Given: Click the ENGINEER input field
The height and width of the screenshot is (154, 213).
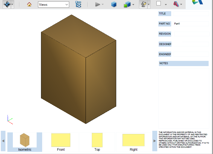Looking at the screenshot, I should (191, 54).
